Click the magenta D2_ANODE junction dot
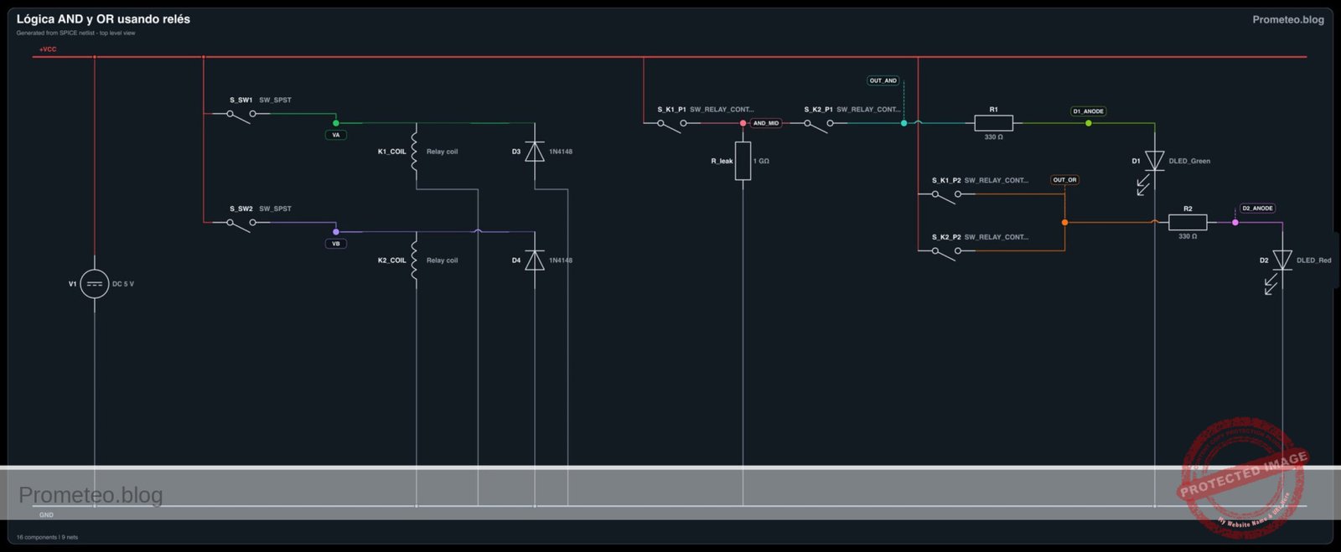 (x=1235, y=222)
